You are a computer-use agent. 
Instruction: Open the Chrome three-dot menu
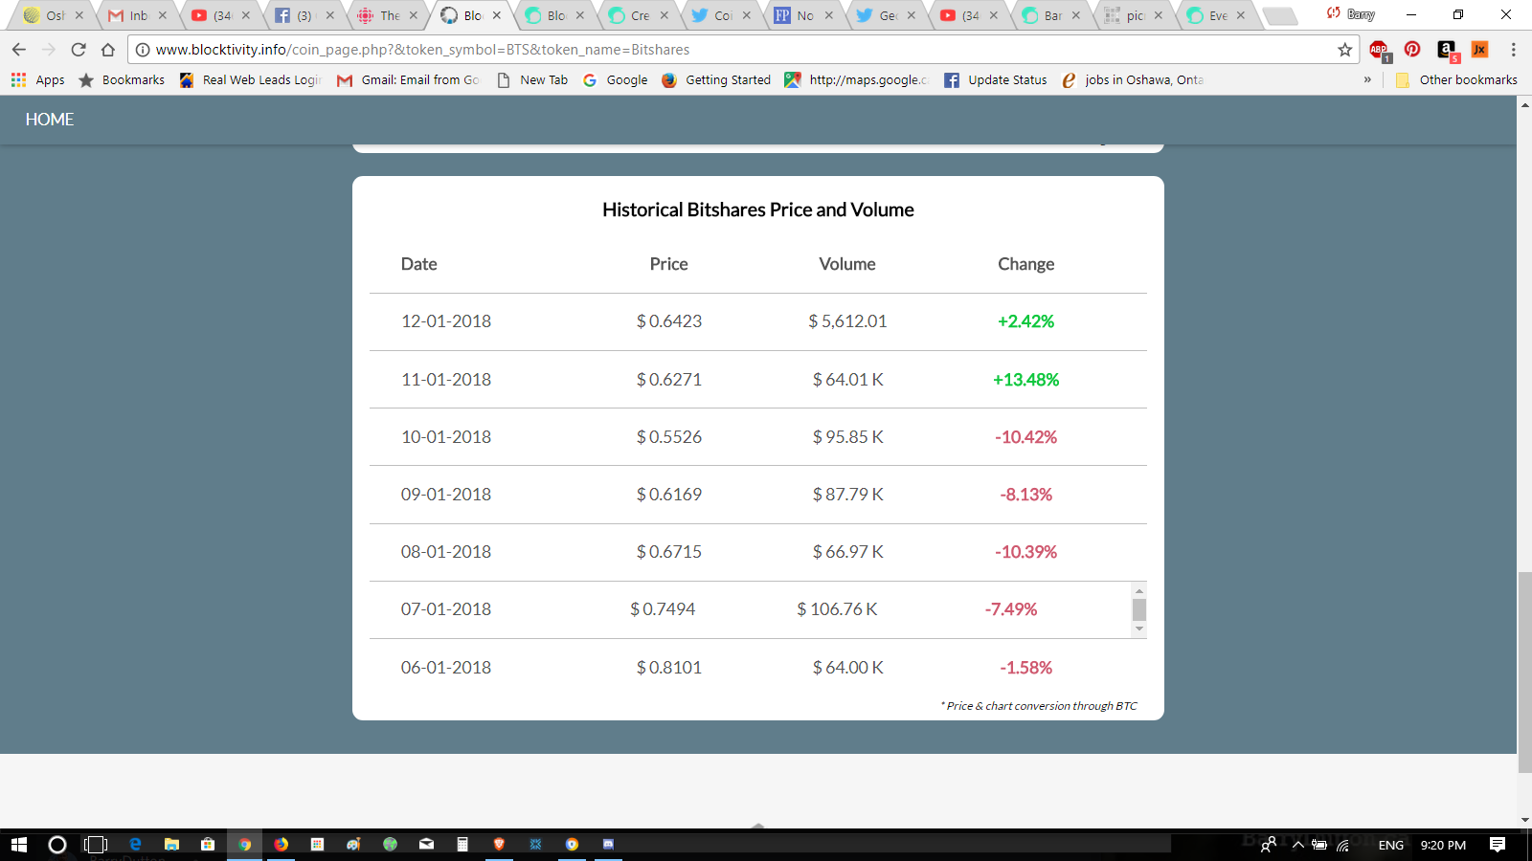(x=1514, y=50)
